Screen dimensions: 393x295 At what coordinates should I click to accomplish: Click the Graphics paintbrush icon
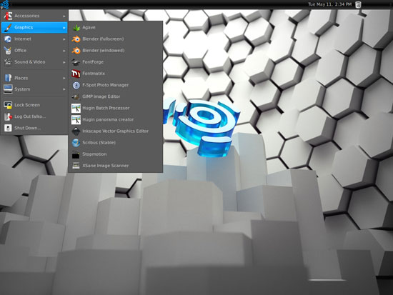coord(8,27)
